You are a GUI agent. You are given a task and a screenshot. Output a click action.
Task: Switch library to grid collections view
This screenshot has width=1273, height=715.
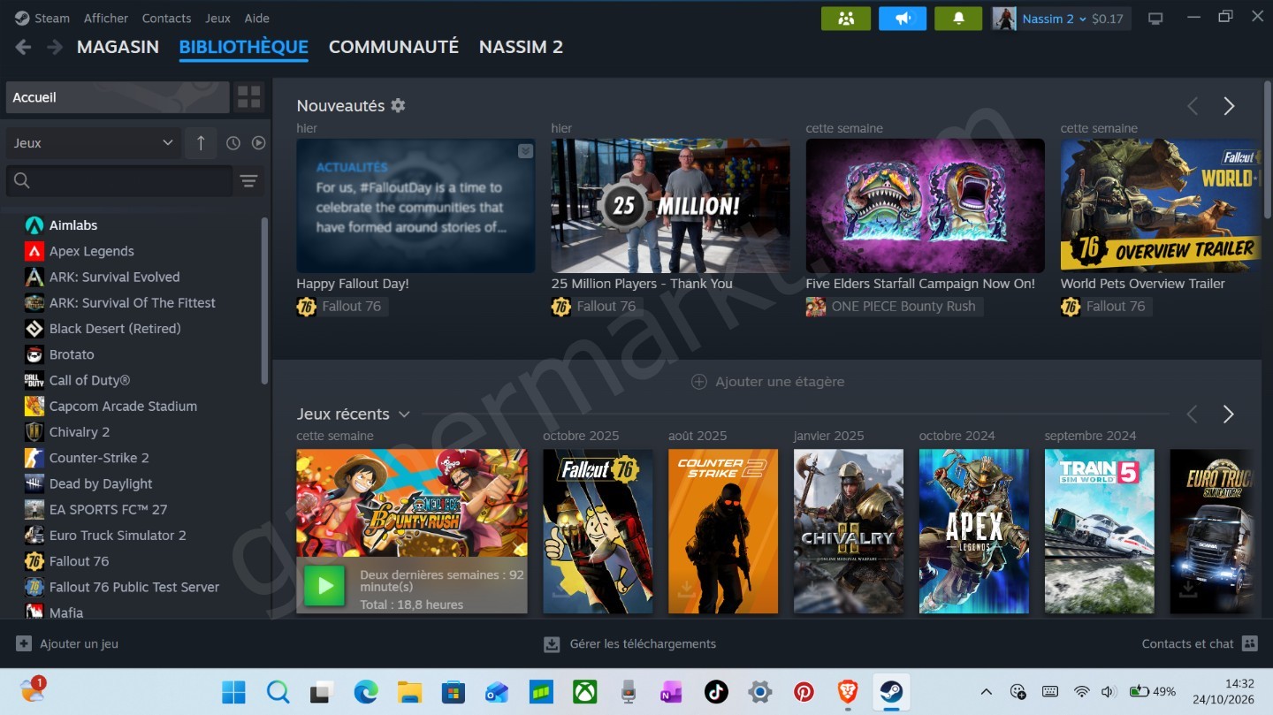click(249, 97)
